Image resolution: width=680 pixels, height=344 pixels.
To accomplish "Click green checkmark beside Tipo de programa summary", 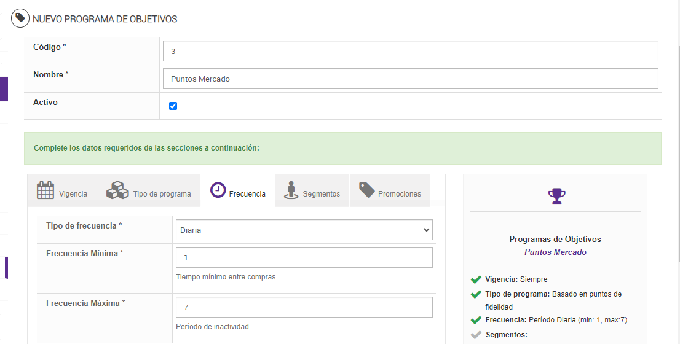I will click(x=475, y=294).
